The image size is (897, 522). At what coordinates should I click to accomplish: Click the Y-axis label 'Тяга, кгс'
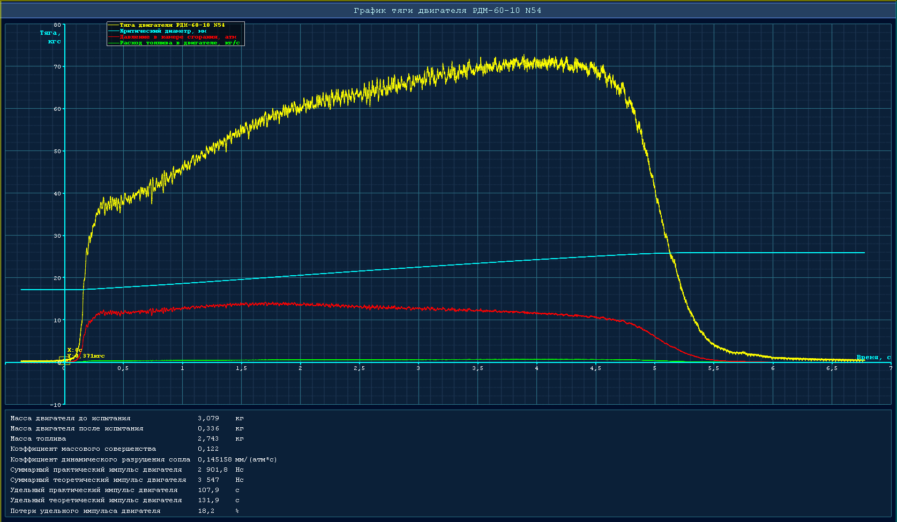pyautogui.click(x=51, y=37)
